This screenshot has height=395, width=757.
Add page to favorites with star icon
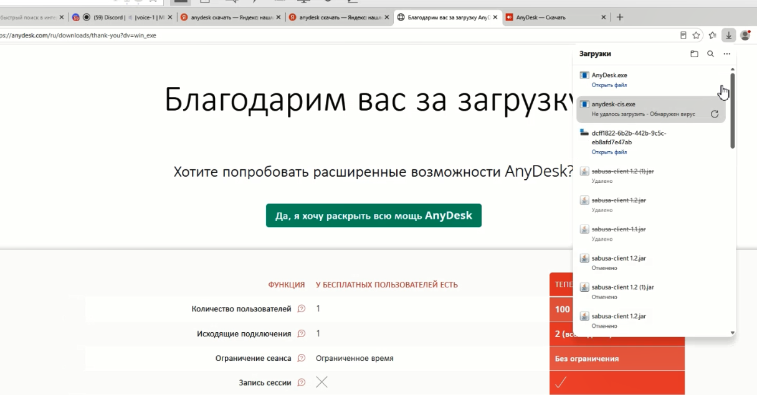(696, 35)
